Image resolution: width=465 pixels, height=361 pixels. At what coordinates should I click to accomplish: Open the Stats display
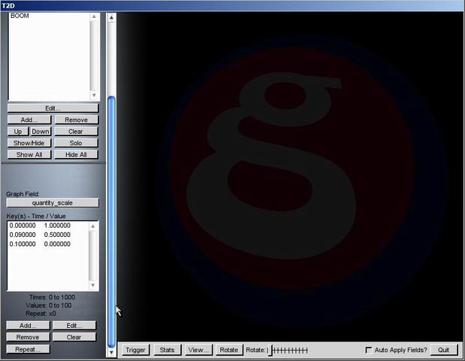[x=168, y=350]
